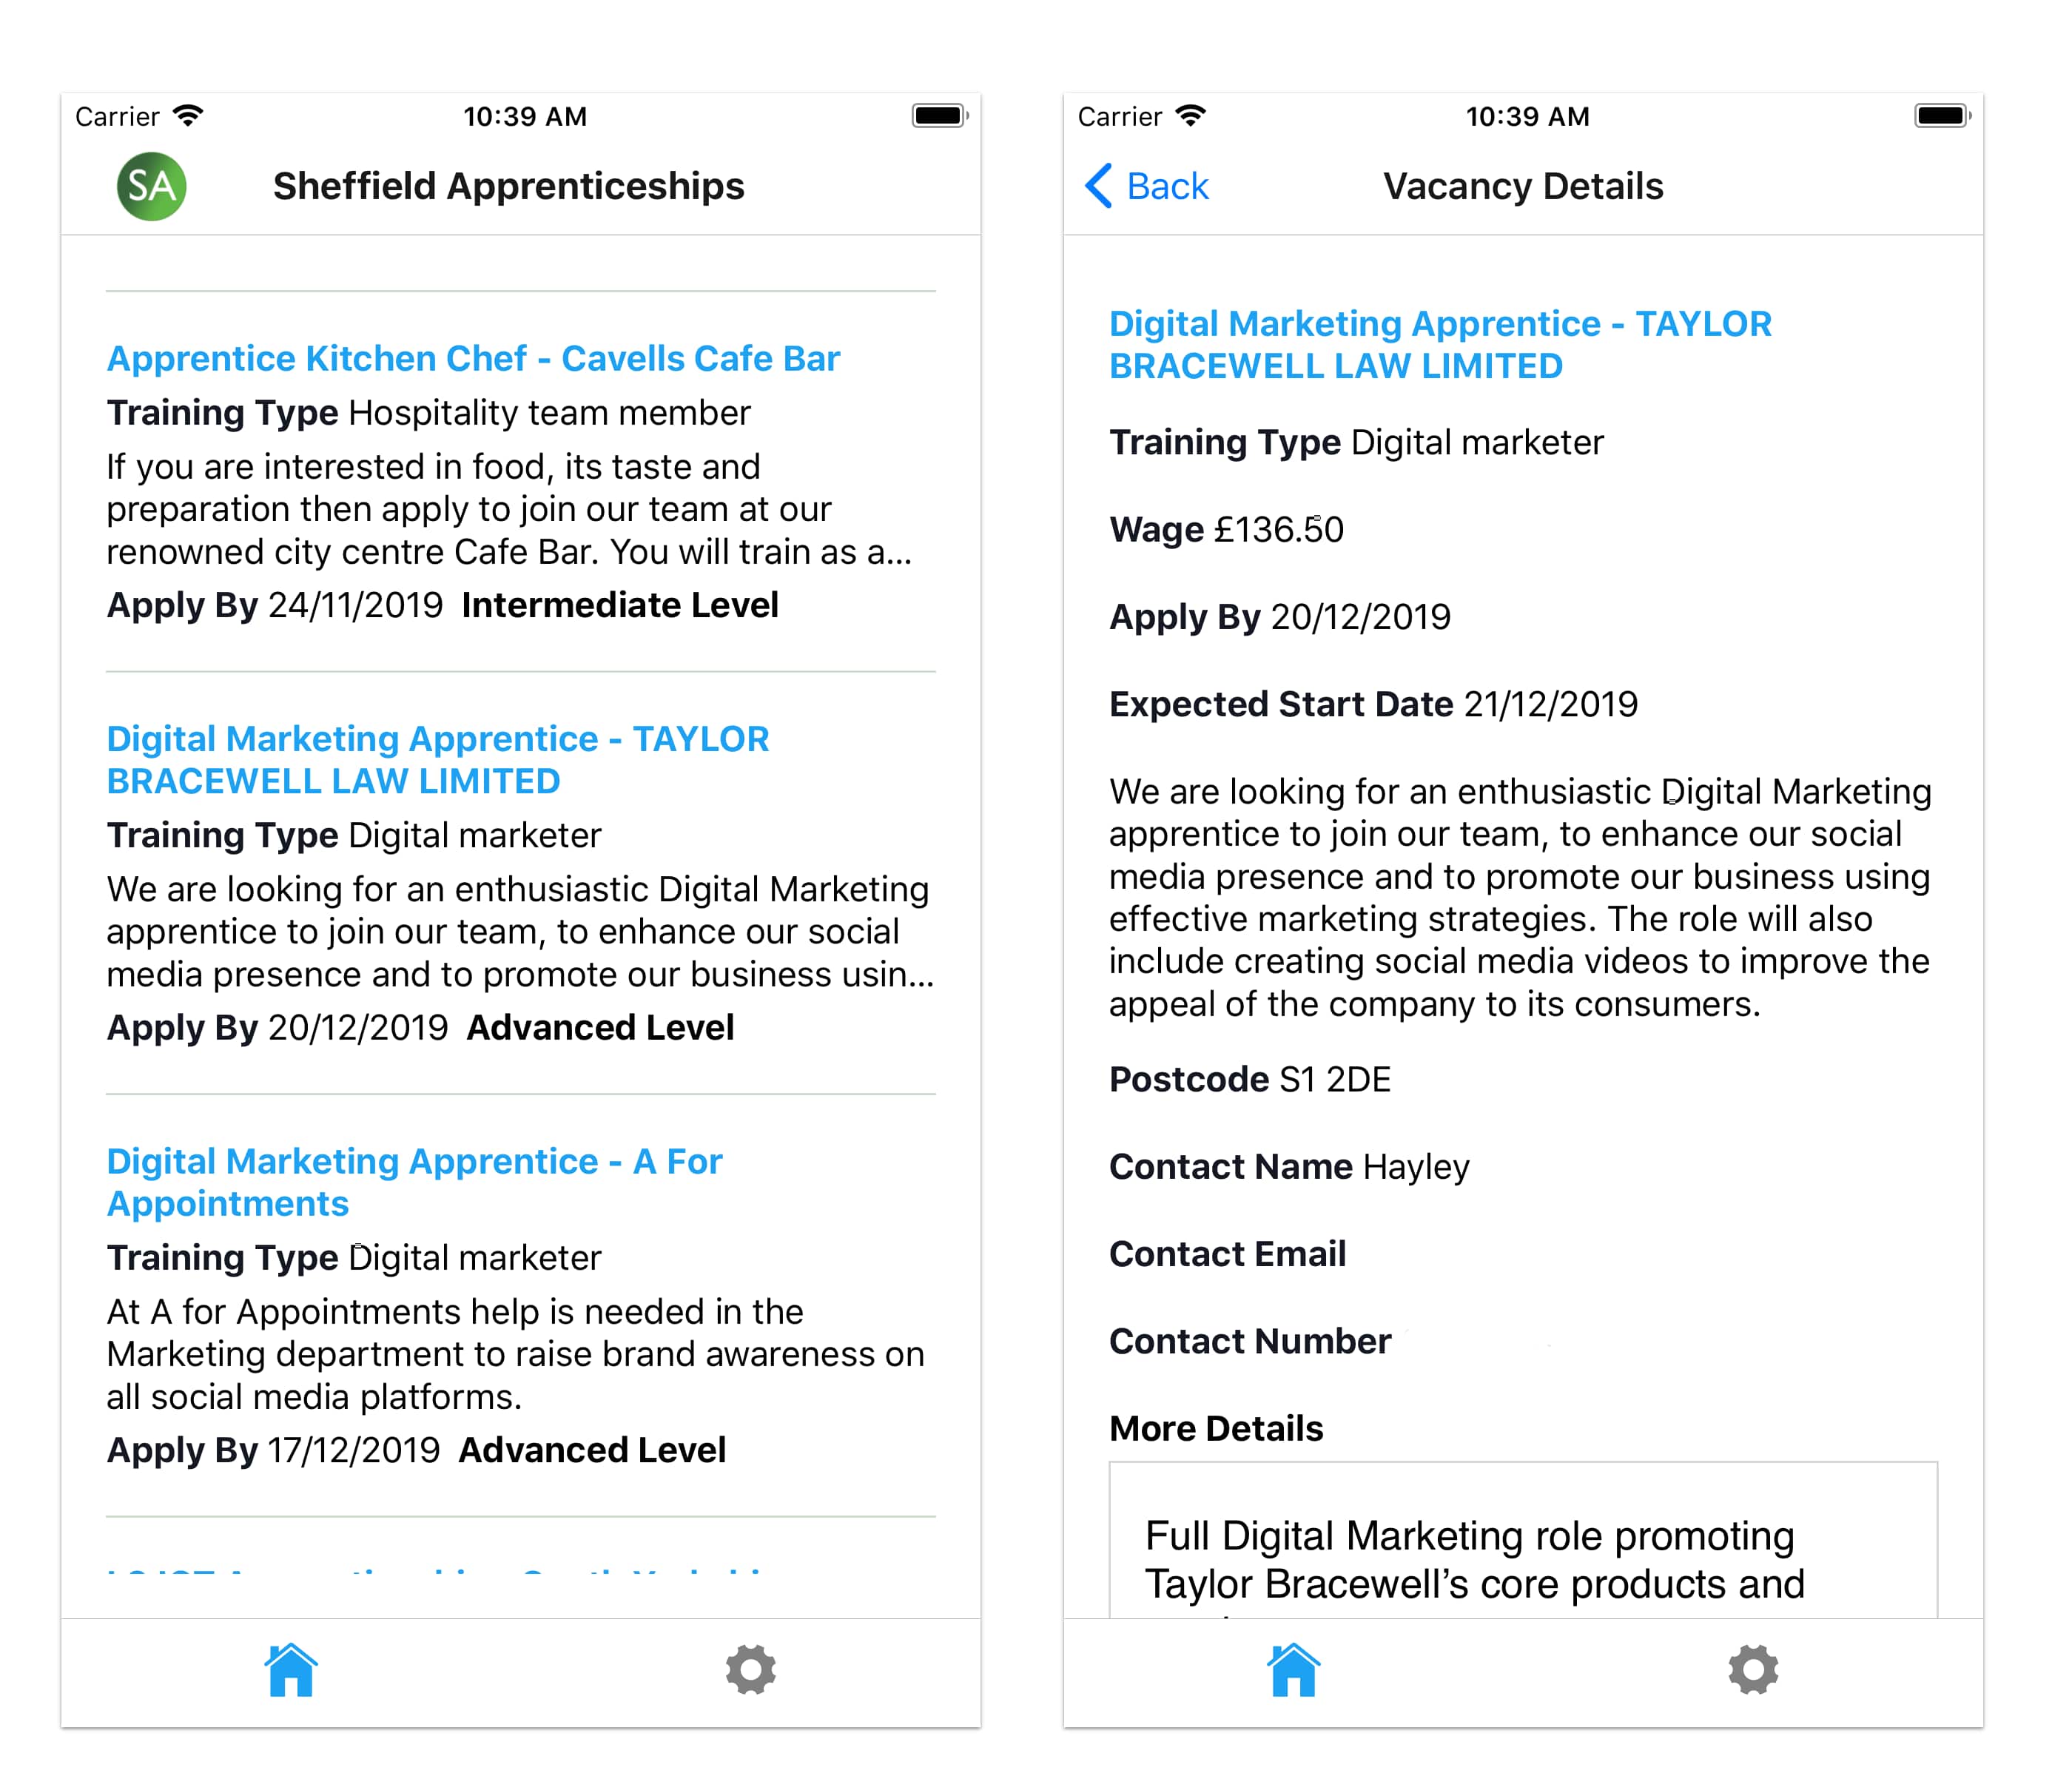Open Digital Marketing Apprentice - A For Appointments
Screen dimensions: 2072x1776
tap(414, 1182)
